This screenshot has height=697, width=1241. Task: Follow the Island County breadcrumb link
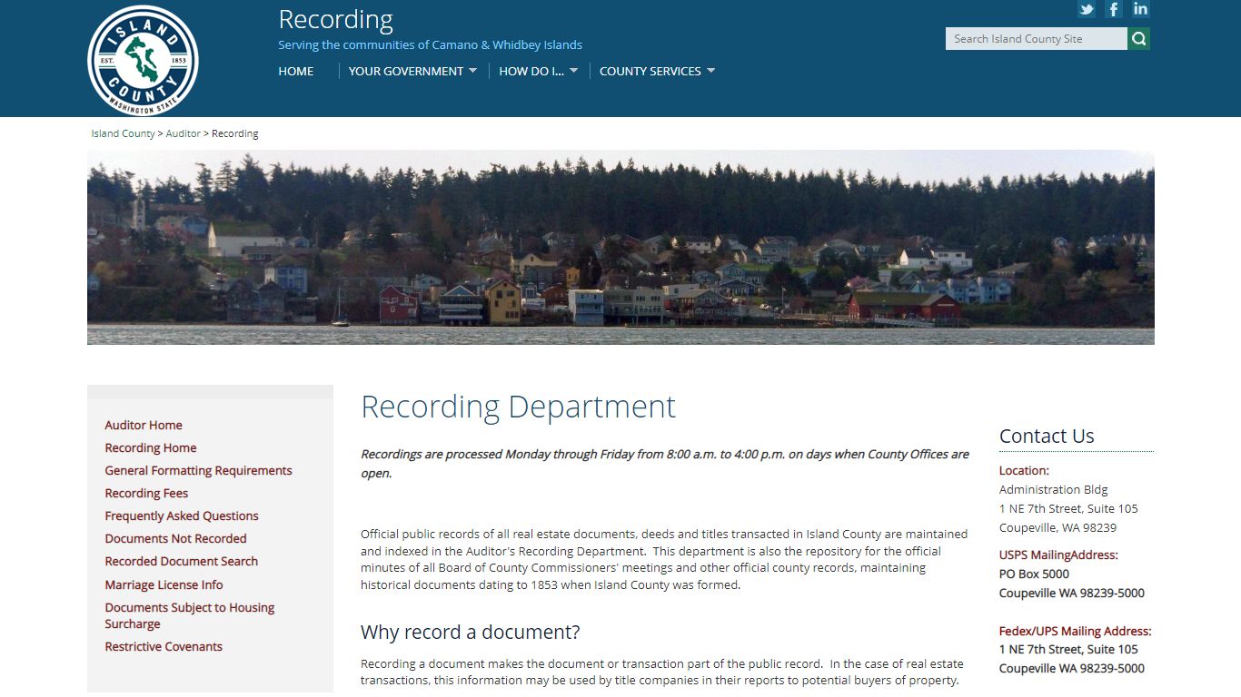pyautogui.click(x=123, y=133)
